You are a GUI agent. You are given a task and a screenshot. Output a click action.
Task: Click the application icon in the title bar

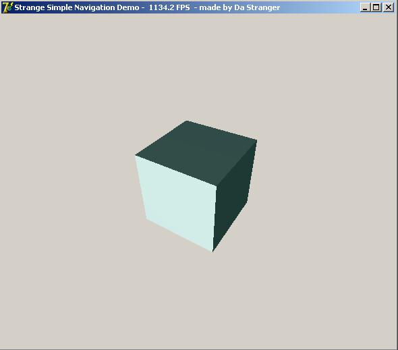click(x=7, y=7)
